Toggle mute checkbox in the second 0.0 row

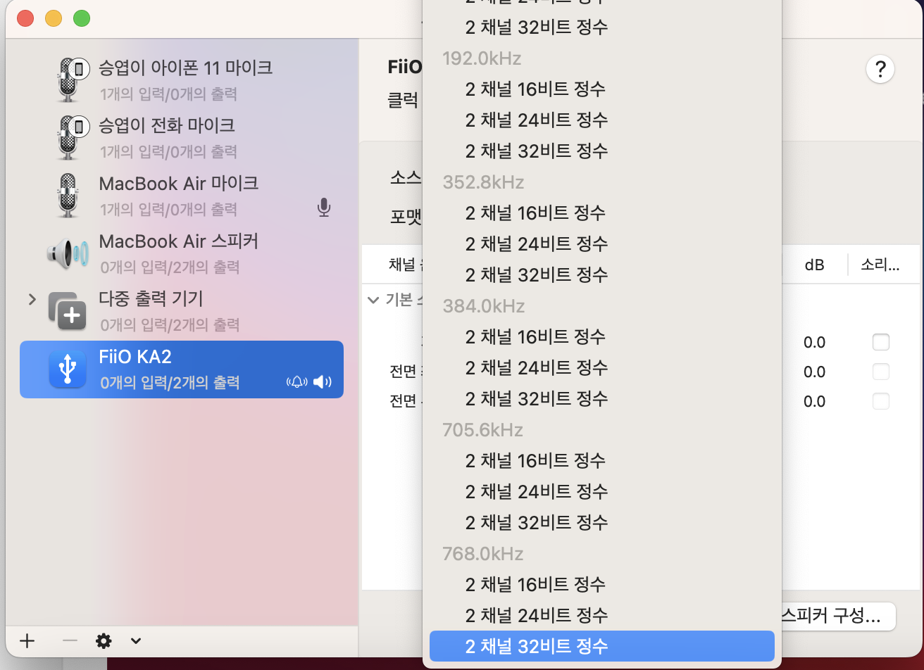(x=881, y=372)
